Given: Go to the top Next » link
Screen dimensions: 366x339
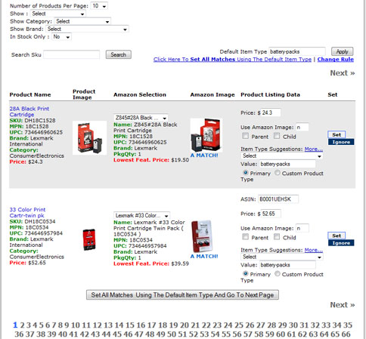Looking at the screenshot, I should click(x=343, y=73).
